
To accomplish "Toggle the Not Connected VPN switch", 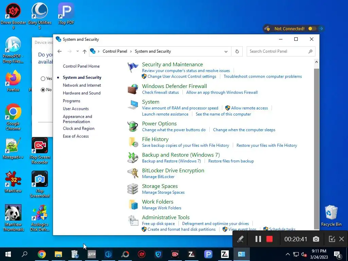I will 312,29.
